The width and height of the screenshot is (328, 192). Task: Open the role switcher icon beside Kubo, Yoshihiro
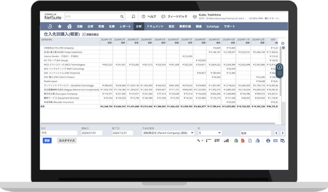point(195,17)
